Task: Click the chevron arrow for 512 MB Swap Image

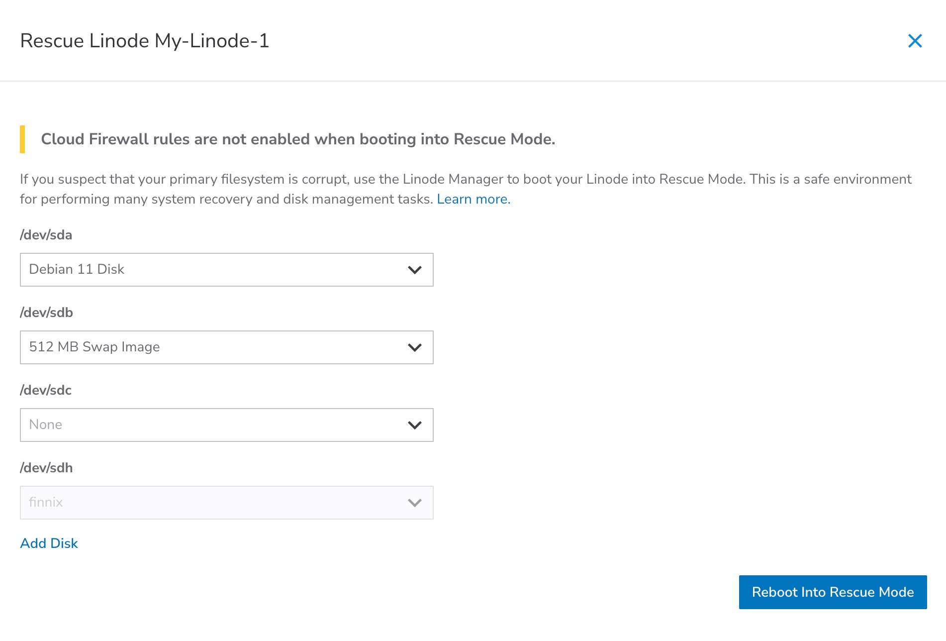Action: click(414, 347)
